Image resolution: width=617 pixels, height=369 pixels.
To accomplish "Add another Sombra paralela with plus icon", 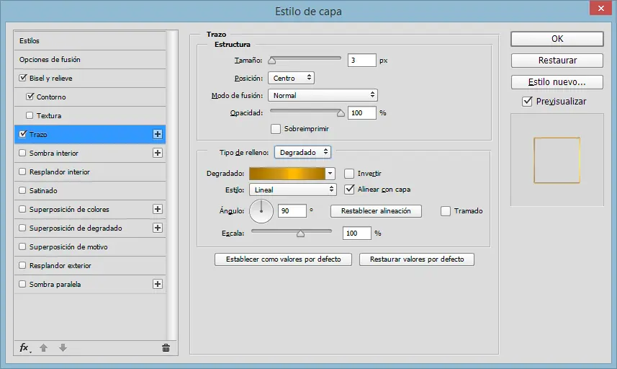I will (x=158, y=284).
